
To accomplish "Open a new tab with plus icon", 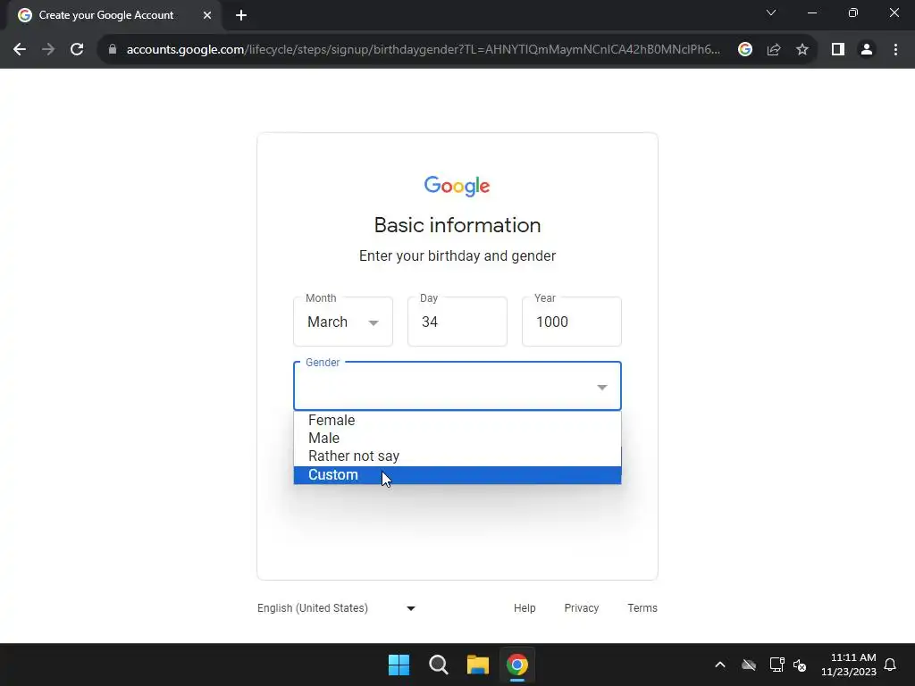I will click(x=241, y=15).
